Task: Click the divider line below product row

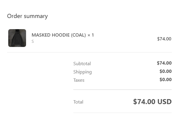Action: (89, 53)
